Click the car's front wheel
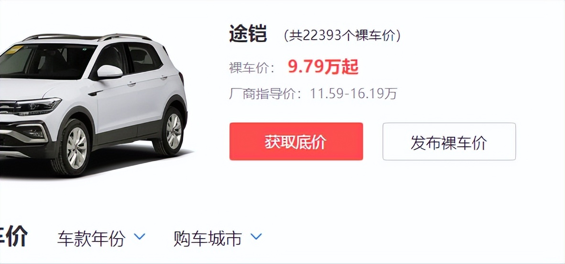 pyautogui.click(x=74, y=148)
